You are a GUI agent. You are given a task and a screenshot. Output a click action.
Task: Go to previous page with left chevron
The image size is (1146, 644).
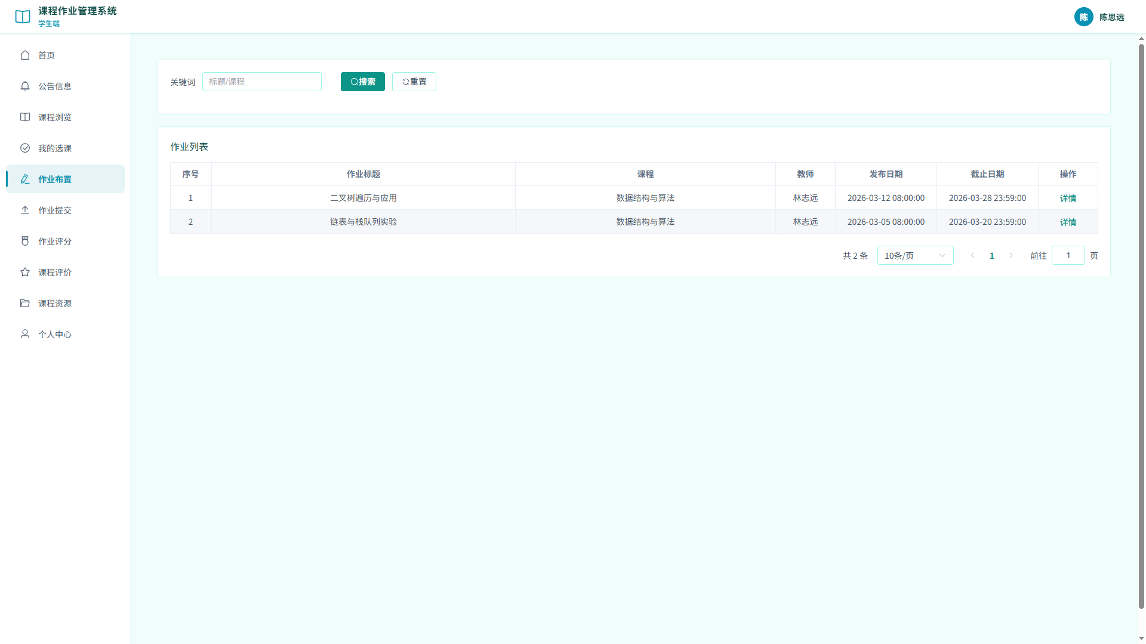tap(973, 255)
